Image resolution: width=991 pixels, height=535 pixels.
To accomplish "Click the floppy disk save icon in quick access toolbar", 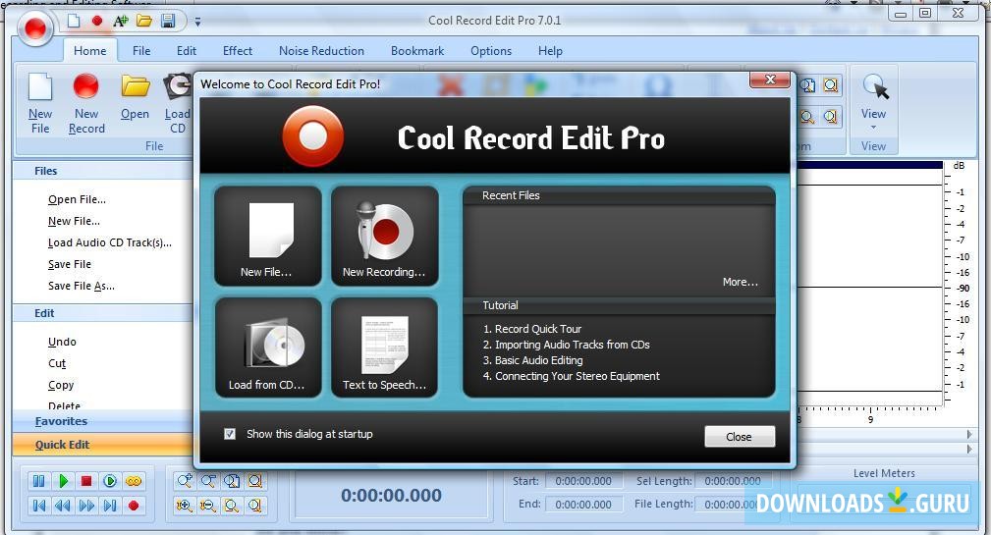I will pyautogui.click(x=168, y=21).
